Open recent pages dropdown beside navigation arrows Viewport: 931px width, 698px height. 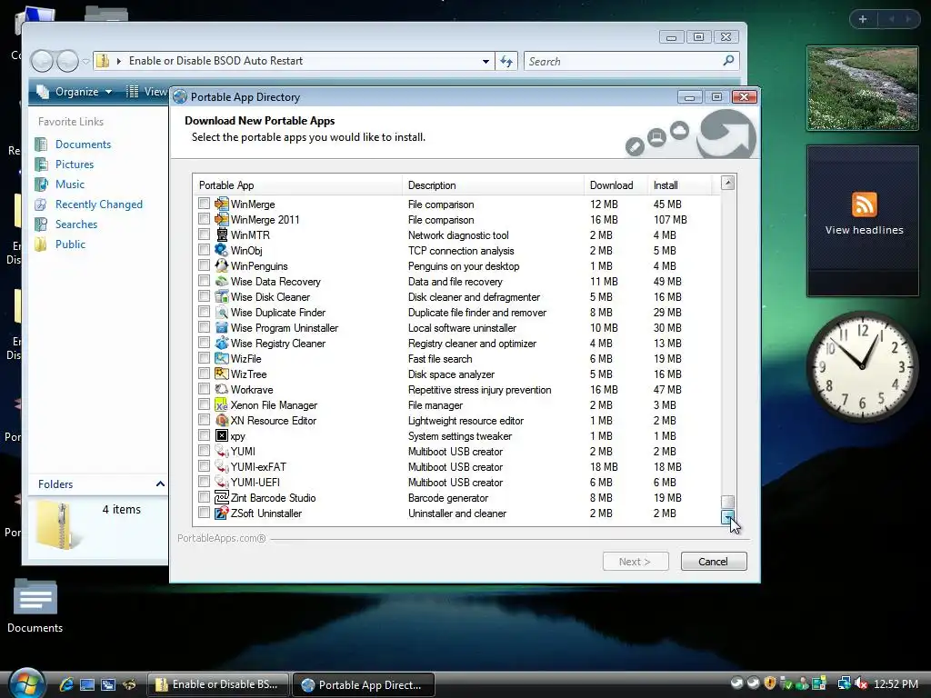86,61
